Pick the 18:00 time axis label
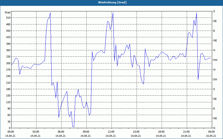Screen dimensions: 223x139 coord(162,132)
